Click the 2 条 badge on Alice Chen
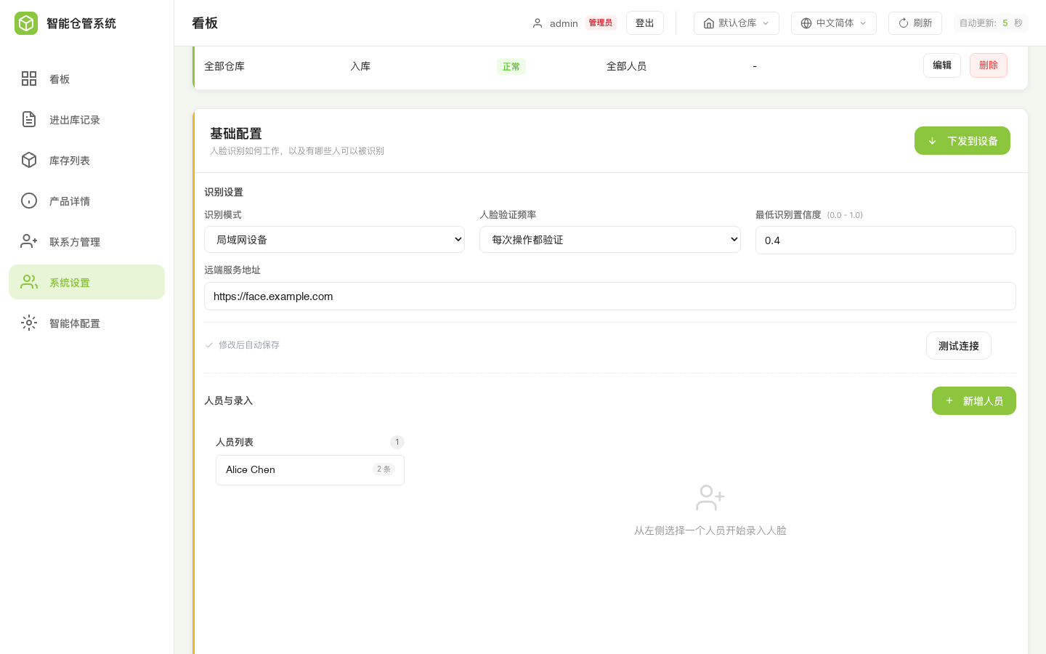Screen dimensions: 1046x654 coord(384,469)
